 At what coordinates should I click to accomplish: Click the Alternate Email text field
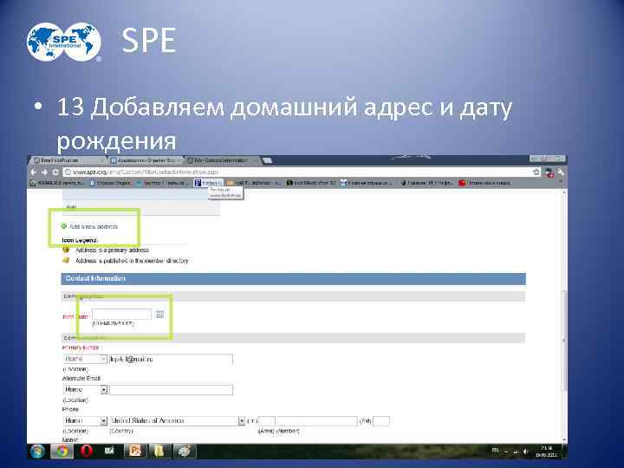coord(171,390)
